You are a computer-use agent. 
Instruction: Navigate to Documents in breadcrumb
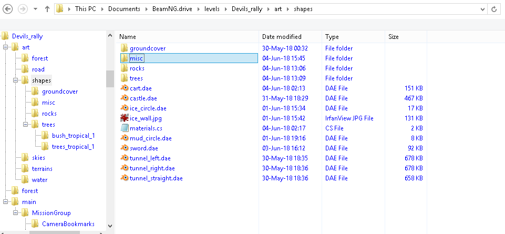[x=124, y=9]
